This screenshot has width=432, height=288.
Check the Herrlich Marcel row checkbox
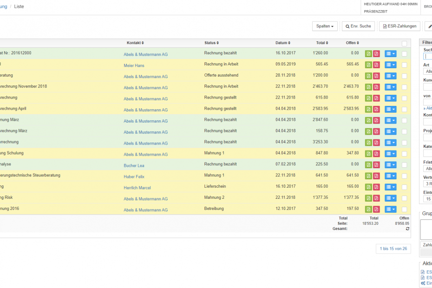point(404,187)
